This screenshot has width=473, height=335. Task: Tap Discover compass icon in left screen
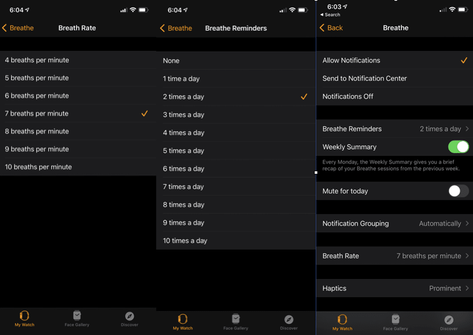point(129,317)
